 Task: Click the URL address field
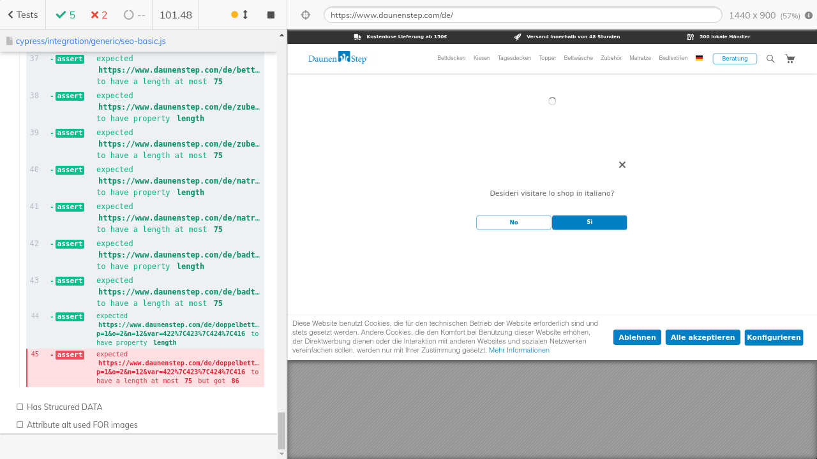click(522, 15)
